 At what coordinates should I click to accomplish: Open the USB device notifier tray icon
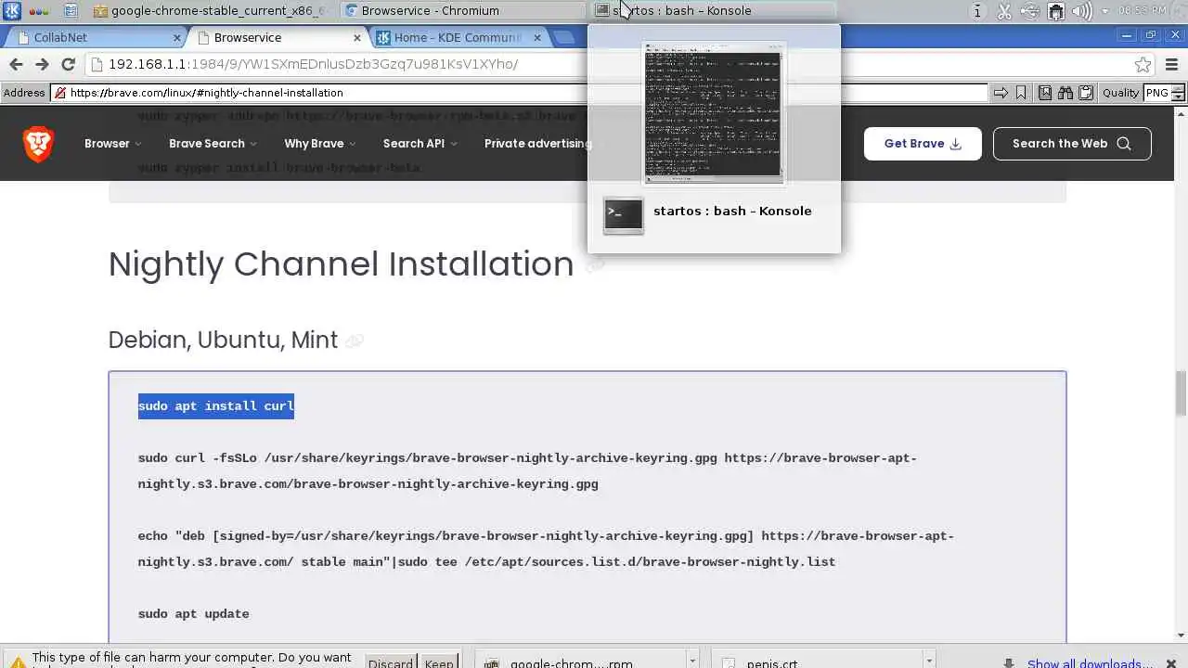coord(1029,11)
